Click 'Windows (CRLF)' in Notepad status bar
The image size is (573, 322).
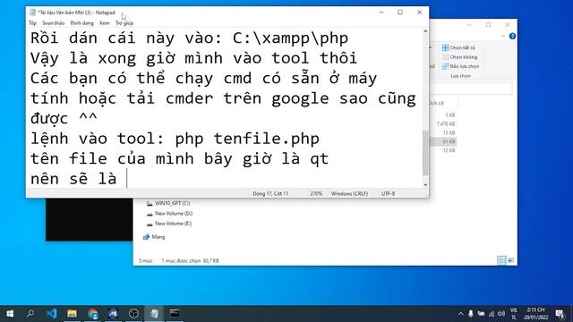tap(349, 193)
